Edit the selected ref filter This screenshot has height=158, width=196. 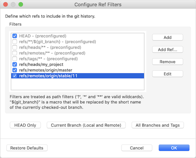pos(167,74)
